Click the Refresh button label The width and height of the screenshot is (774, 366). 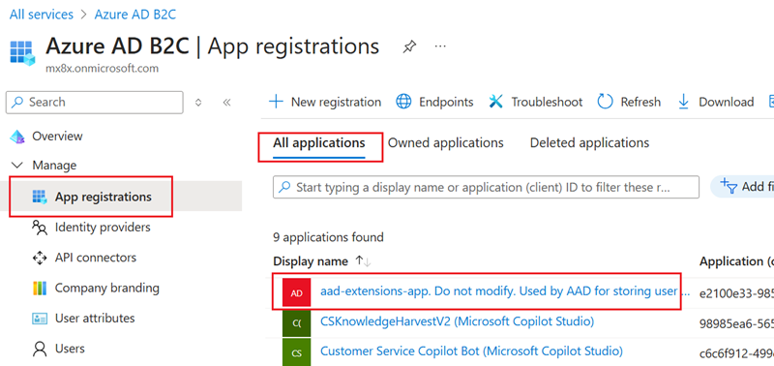point(640,103)
